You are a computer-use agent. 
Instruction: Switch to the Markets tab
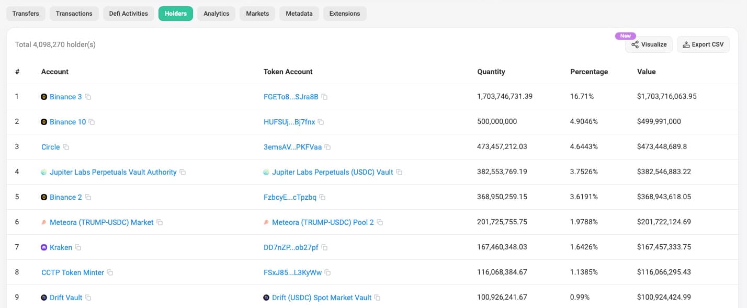tap(257, 14)
